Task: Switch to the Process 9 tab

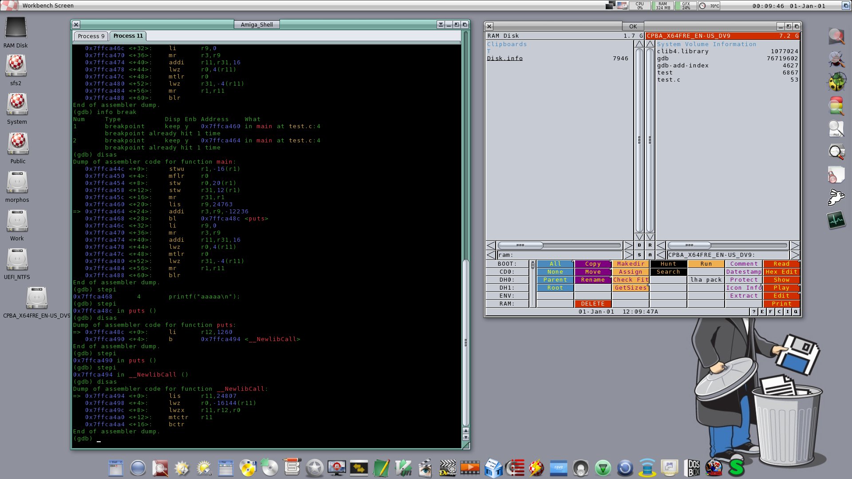Action: coord(91,36)
